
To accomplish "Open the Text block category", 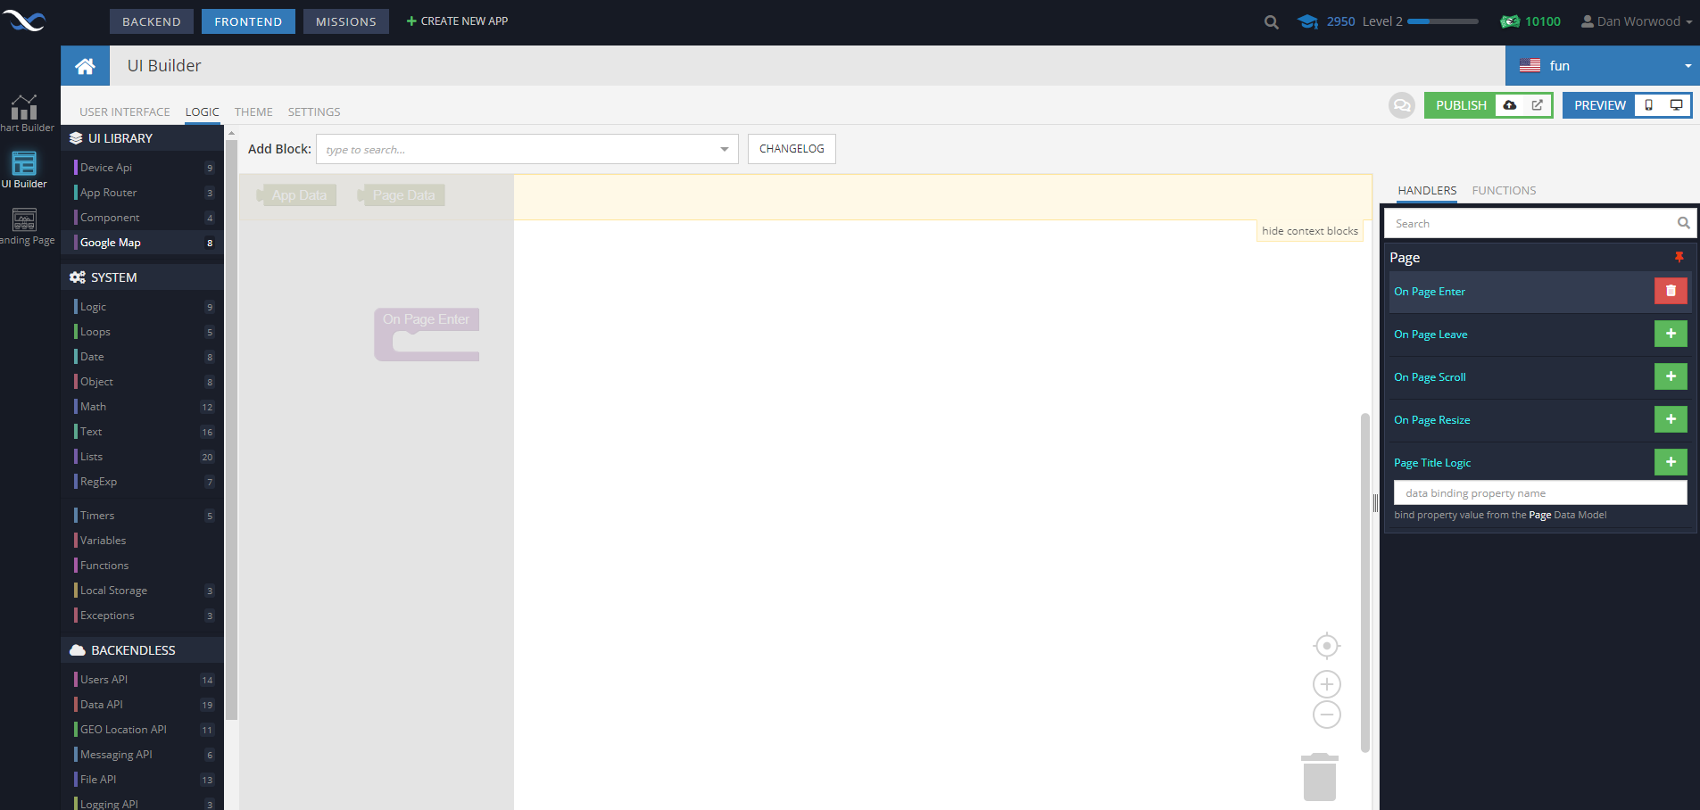I will (143, 432).
